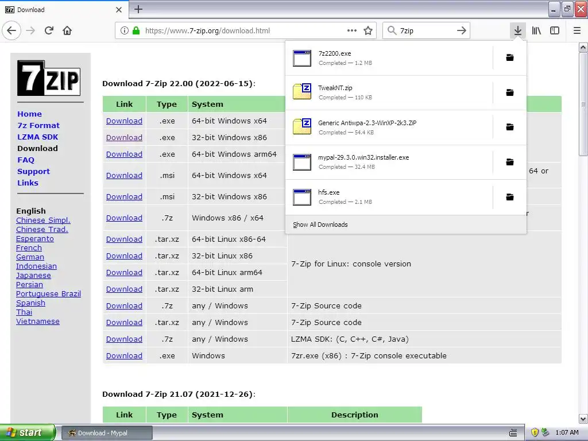Download .tar.xz for 32-bit Linux arm

click(124, 289)
